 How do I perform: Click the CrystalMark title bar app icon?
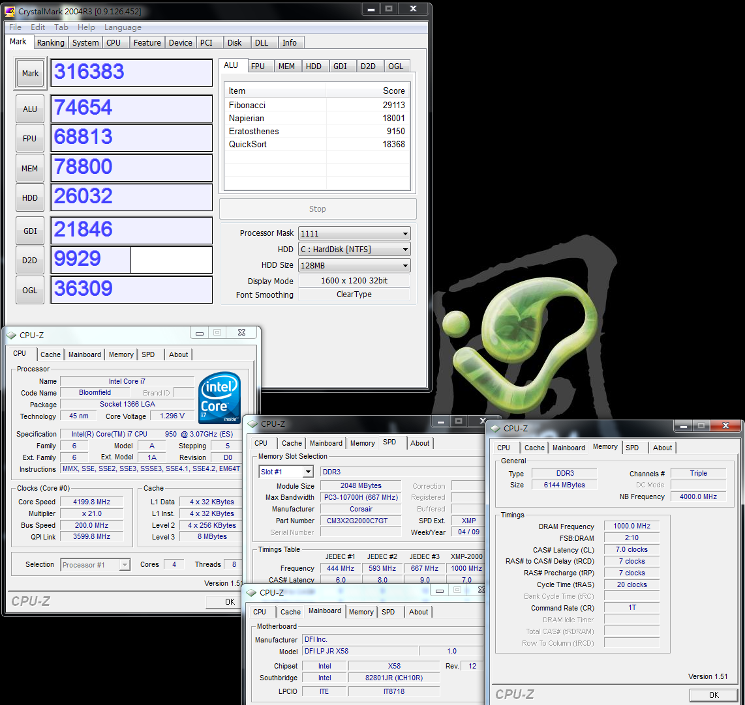tap(10, 11)
